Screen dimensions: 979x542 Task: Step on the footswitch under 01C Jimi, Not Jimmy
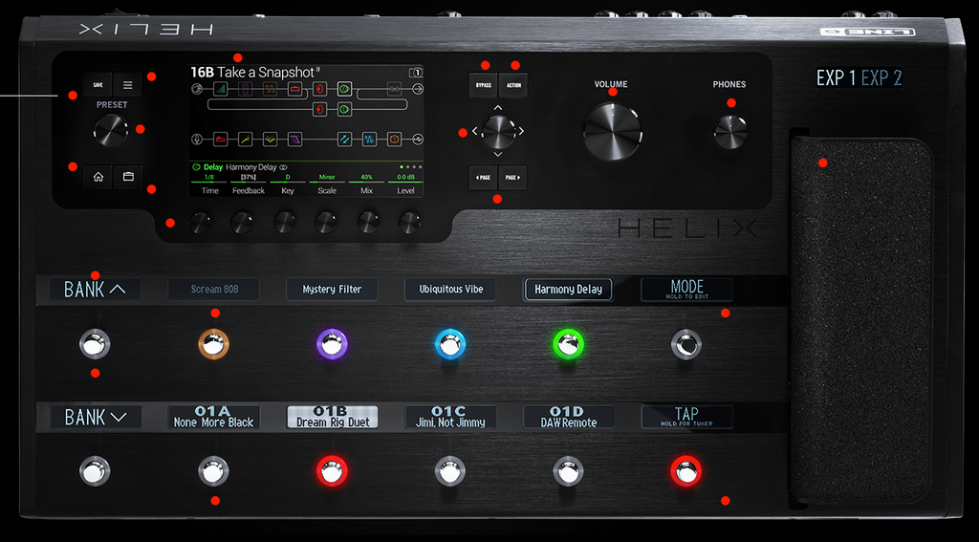pyautogui.click(x=450, y=471)
